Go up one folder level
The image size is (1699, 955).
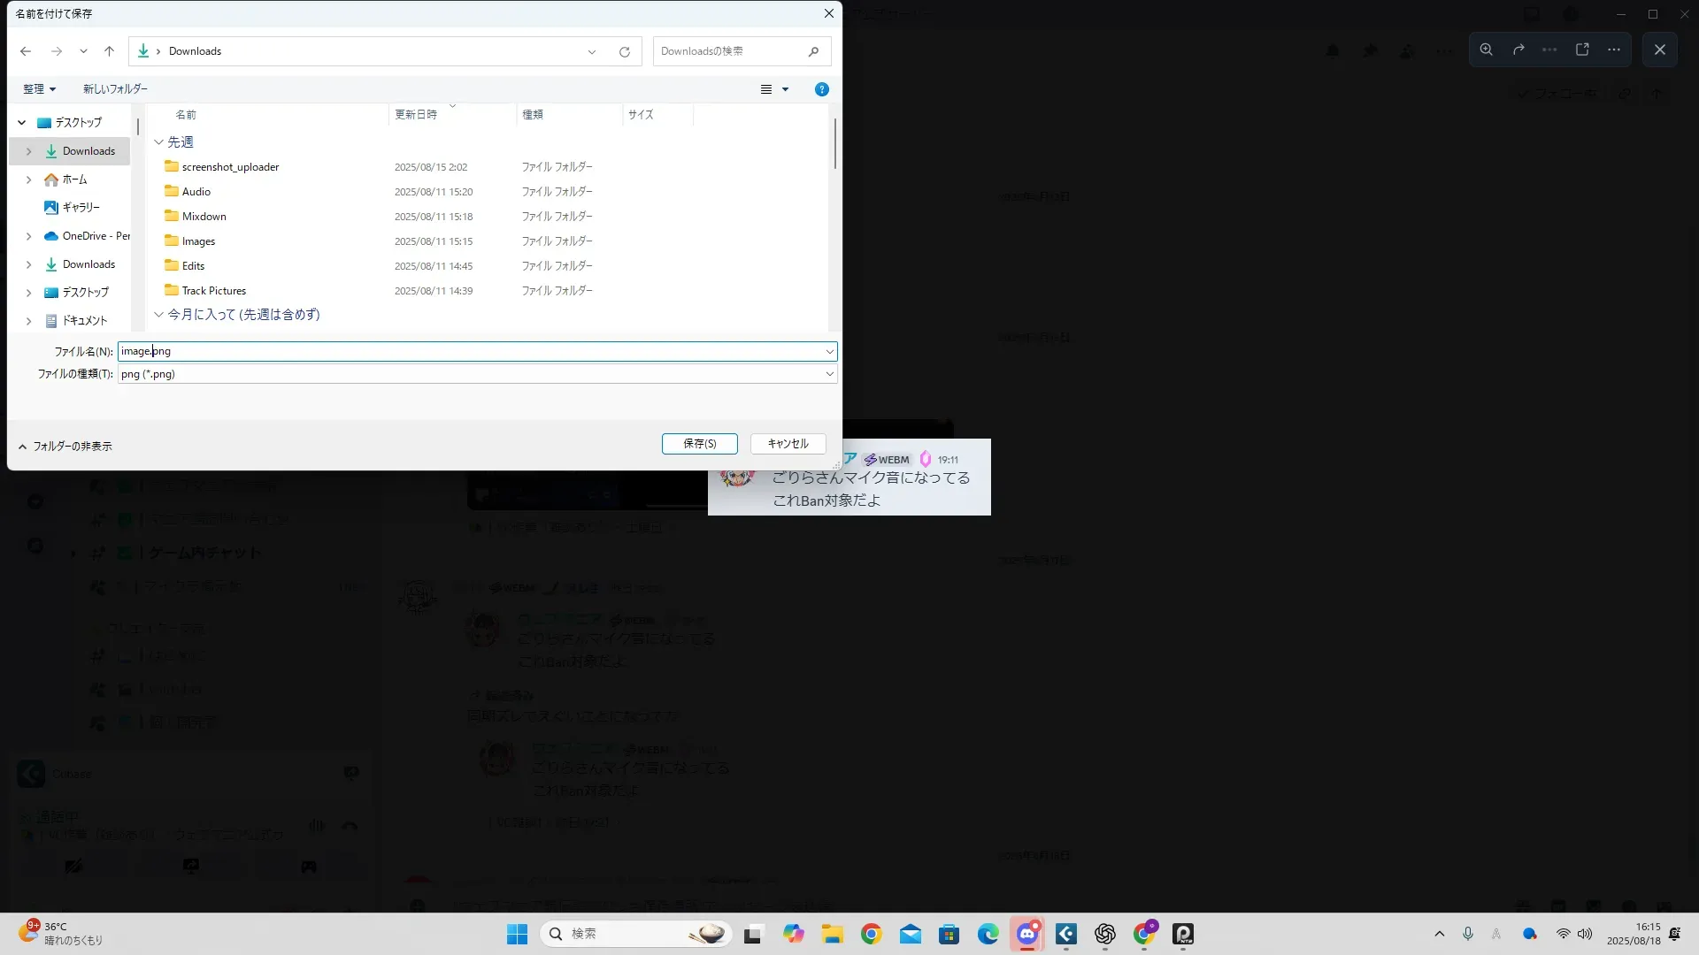pyautogui.click(x=109, y=51)
